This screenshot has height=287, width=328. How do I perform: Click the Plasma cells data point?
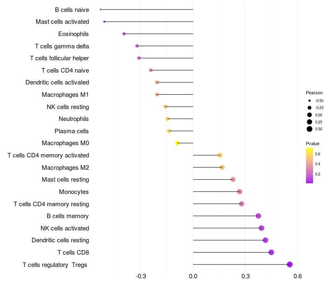(x=169, y=131)
